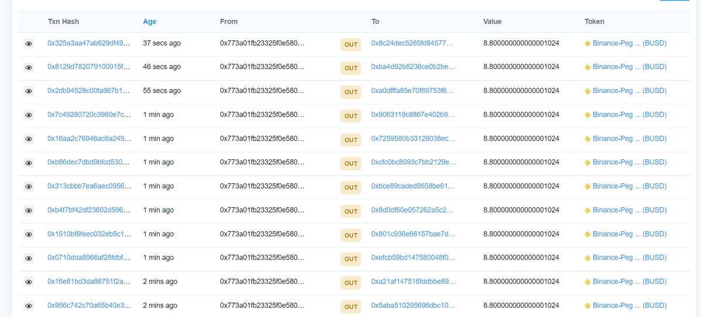Click the OUT badge in 37 secs ago row
Screen dimensions: 702x317
[351, 44]
